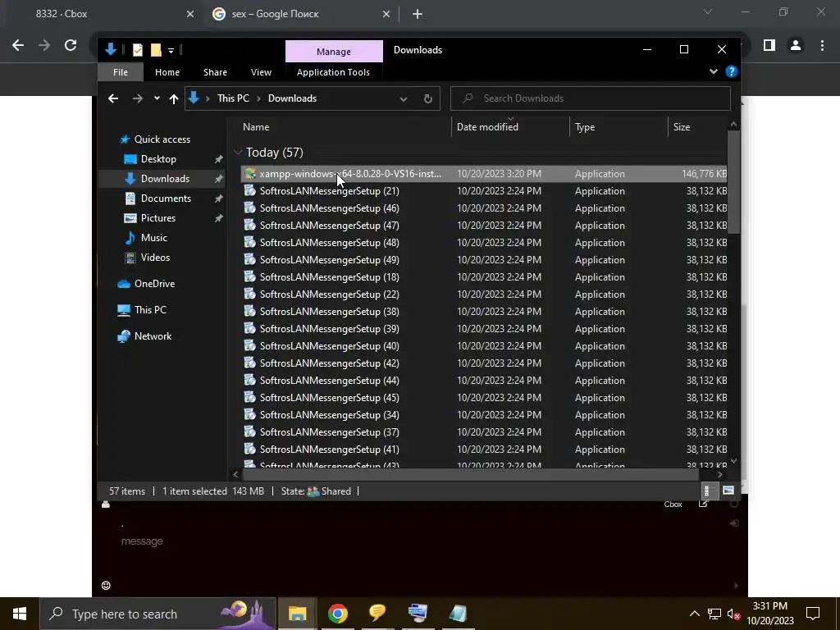Click the New Folder icon in Explorer title bar
Viewport: 840px width, 630px height.
[x=156, y=50]
